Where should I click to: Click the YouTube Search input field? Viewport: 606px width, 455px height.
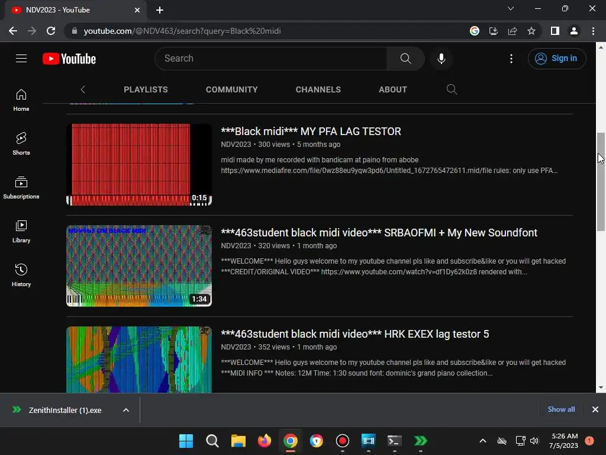pos(271,59)
